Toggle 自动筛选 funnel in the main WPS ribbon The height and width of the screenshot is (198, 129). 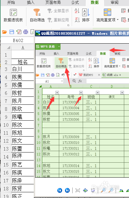(x=37, y=12)
